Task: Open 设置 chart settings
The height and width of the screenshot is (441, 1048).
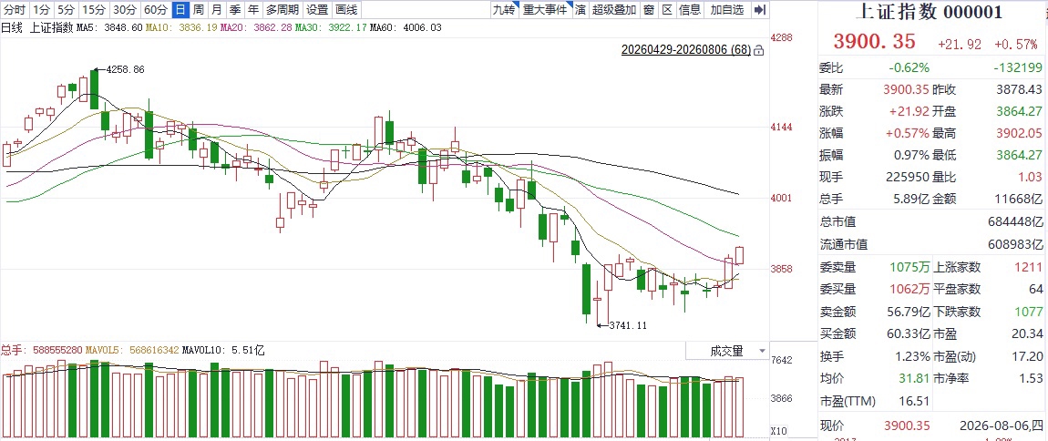Action: coord(317,10)
